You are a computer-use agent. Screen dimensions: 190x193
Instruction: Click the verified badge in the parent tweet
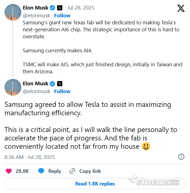tap(52, 8)
